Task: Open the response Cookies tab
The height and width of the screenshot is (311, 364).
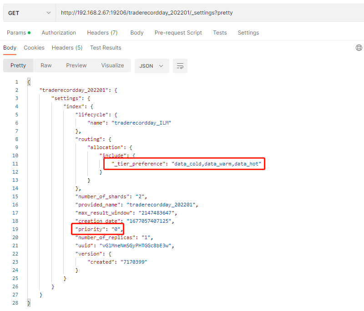Action: coord(34,48)
